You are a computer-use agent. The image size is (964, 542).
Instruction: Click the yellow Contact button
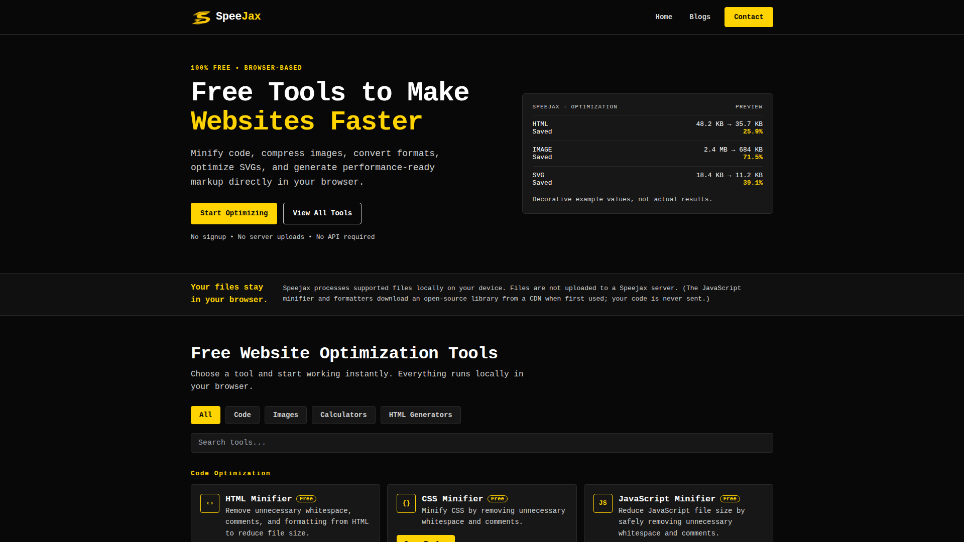[749, 17]
